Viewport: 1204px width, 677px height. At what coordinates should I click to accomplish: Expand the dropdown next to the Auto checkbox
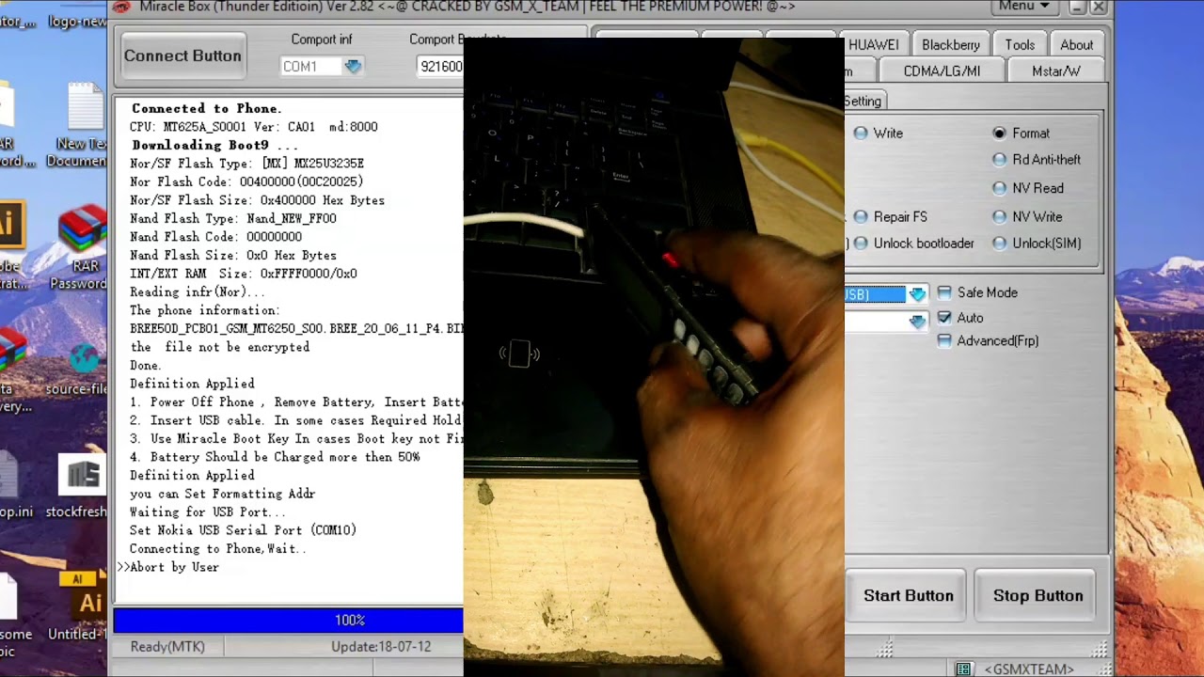pyautogui.click(x=917, y=321)
